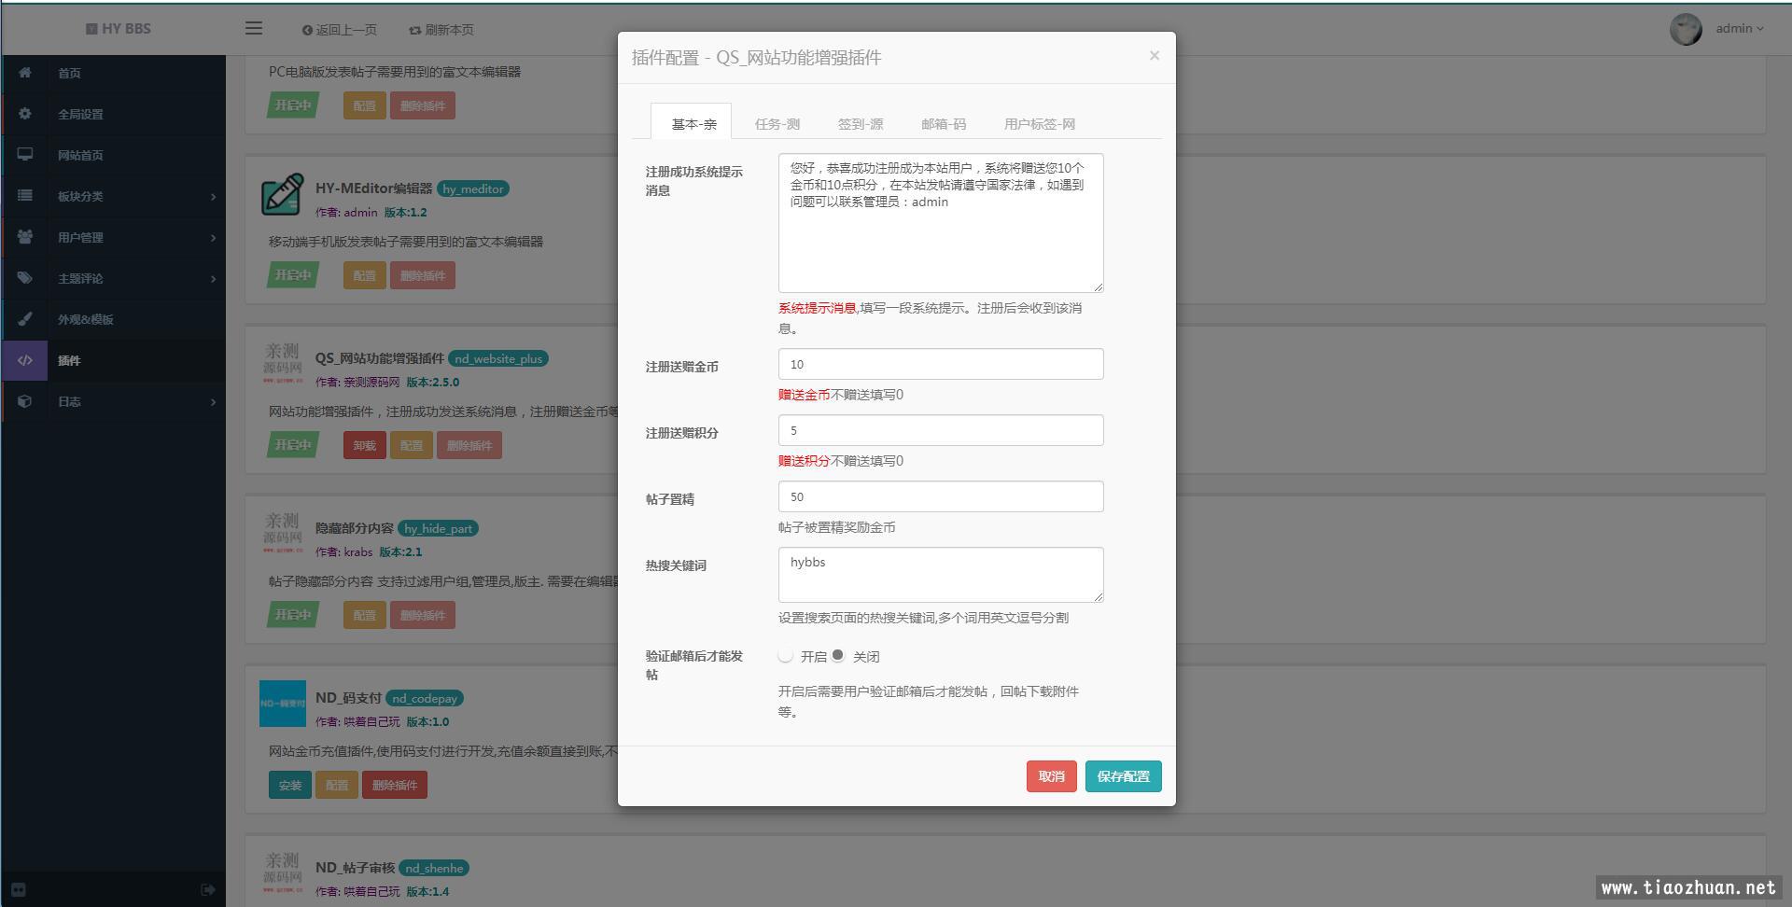
Task: Expand the 主题评论 sidebar menu
Action: click(213, 279)
